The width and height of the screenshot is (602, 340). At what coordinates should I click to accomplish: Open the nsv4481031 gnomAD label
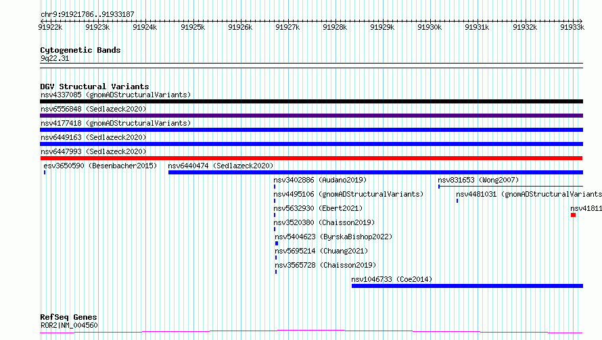[x=529, y=194]
